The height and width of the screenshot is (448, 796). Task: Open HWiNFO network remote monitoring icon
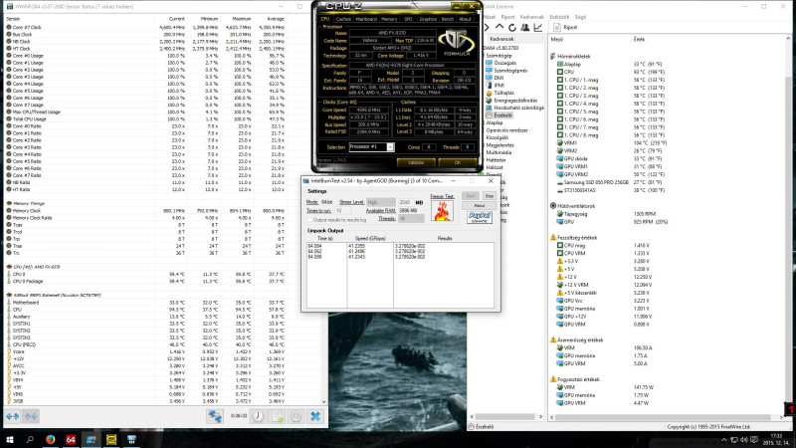pos(215,416)
